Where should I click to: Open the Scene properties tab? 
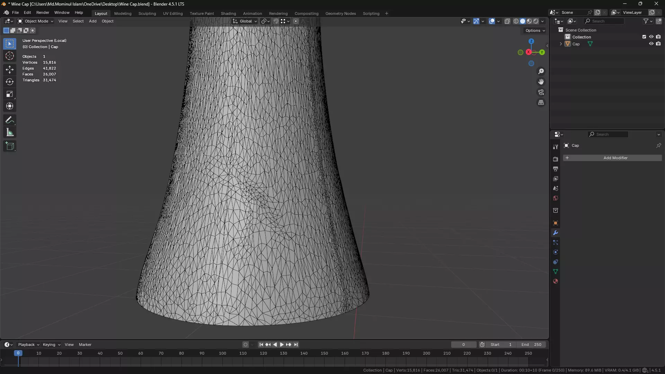[x=556, y=188]
